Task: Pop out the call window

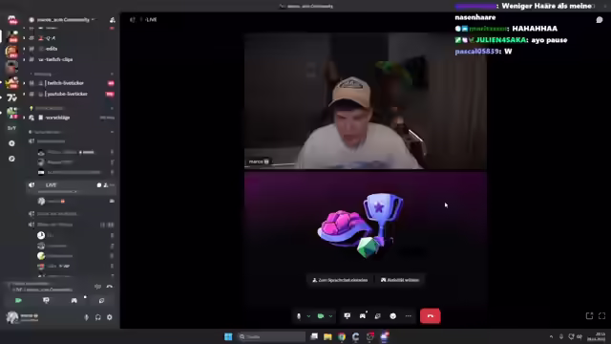Action: [x=590, y=316]
